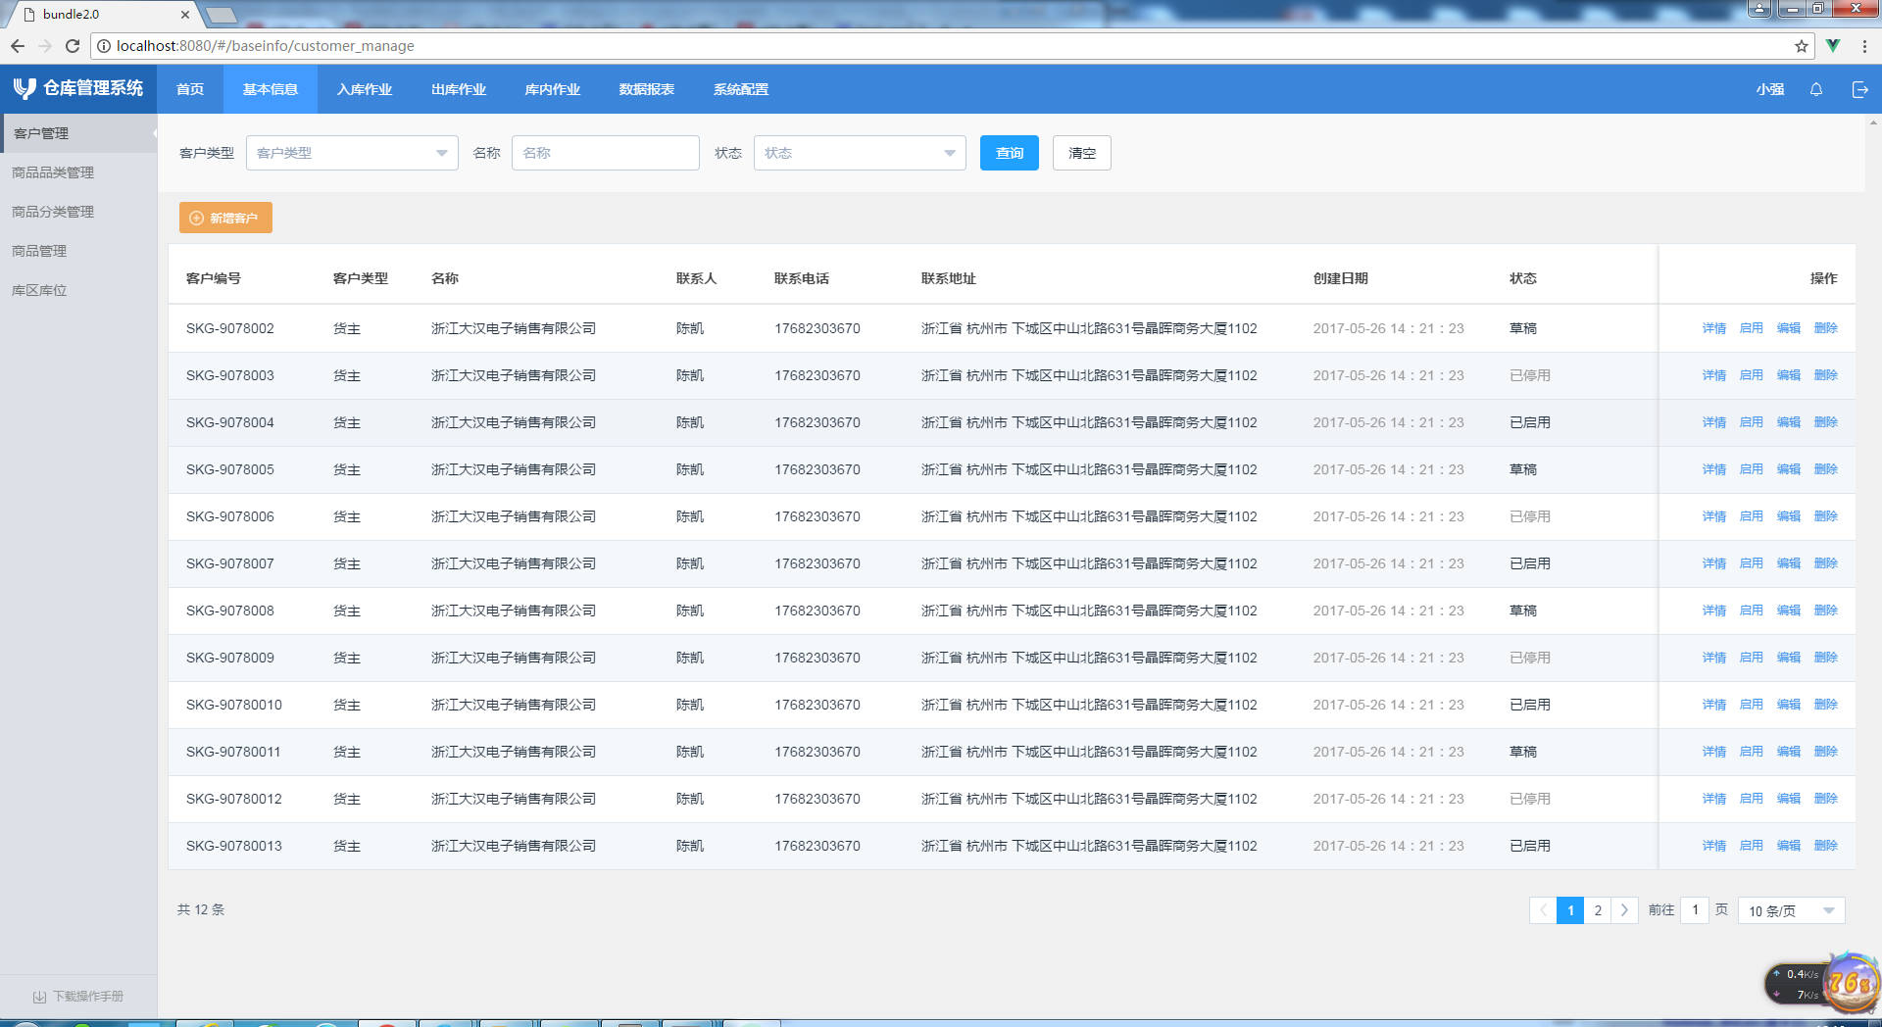1882x1027 pixels.
Task: Open the 出库作业 nav tab
Action: coord(459,89)
